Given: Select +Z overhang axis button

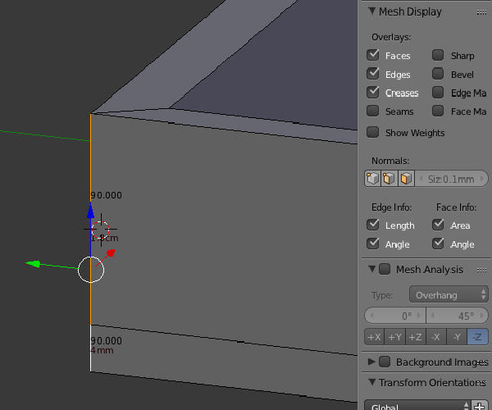Looking at the screenshot, I should pos(416,337).
